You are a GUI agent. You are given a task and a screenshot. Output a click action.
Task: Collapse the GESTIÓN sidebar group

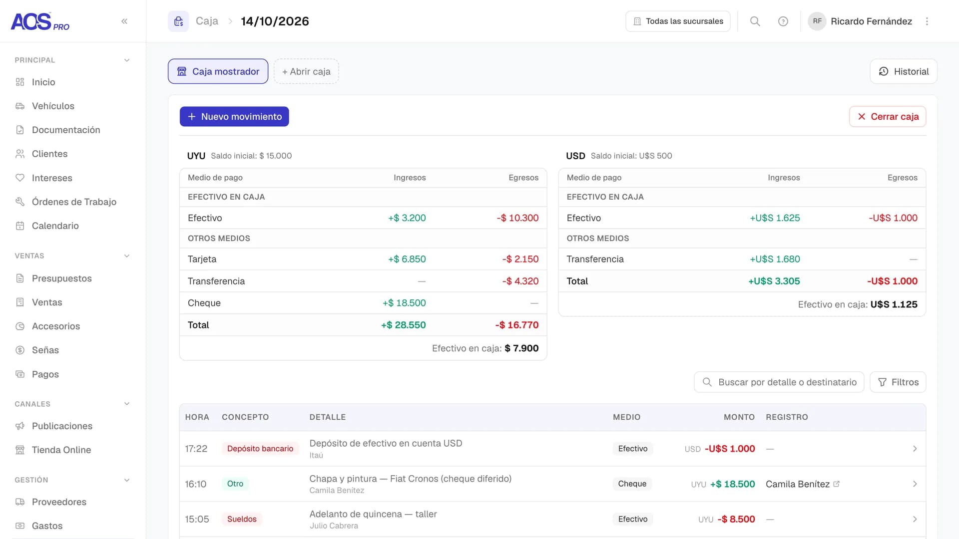[127, 480]
